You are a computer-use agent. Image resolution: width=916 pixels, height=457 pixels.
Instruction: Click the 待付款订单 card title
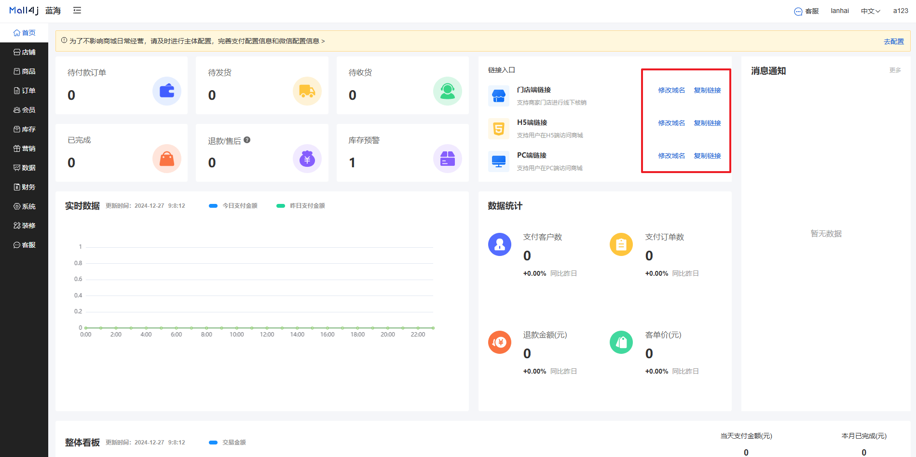(x=87, y=72)
